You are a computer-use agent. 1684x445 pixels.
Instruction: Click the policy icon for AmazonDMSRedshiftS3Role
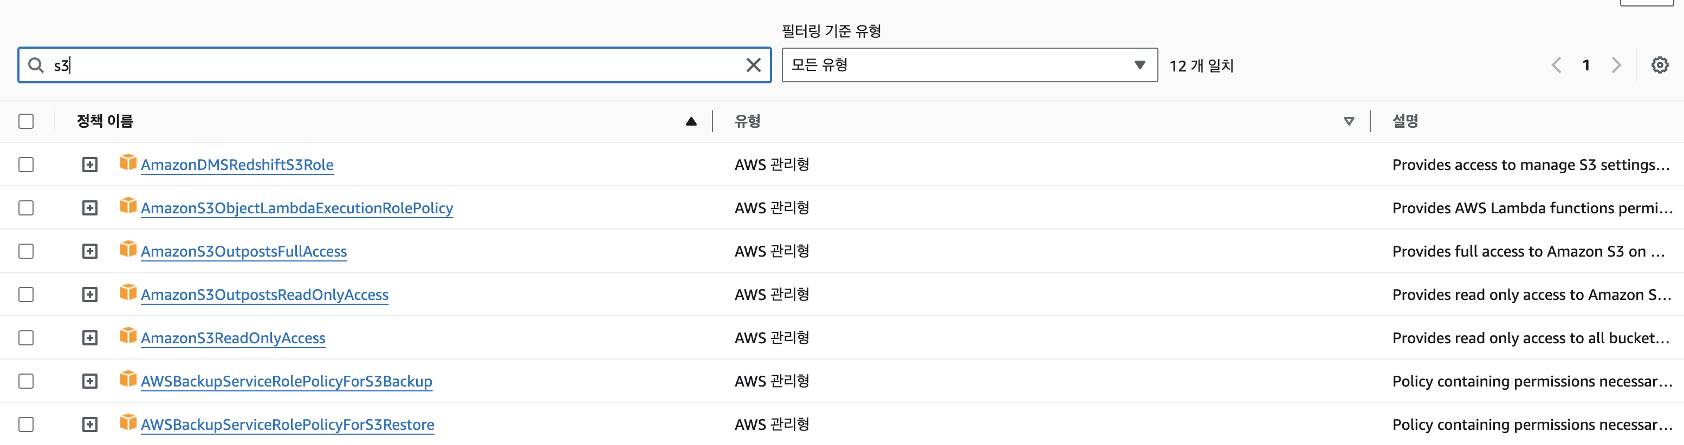tap(128, 162)
